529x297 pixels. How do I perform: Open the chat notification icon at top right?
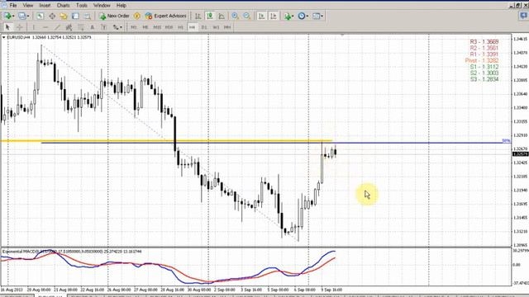pyautogui.click(x=523, y=16)
